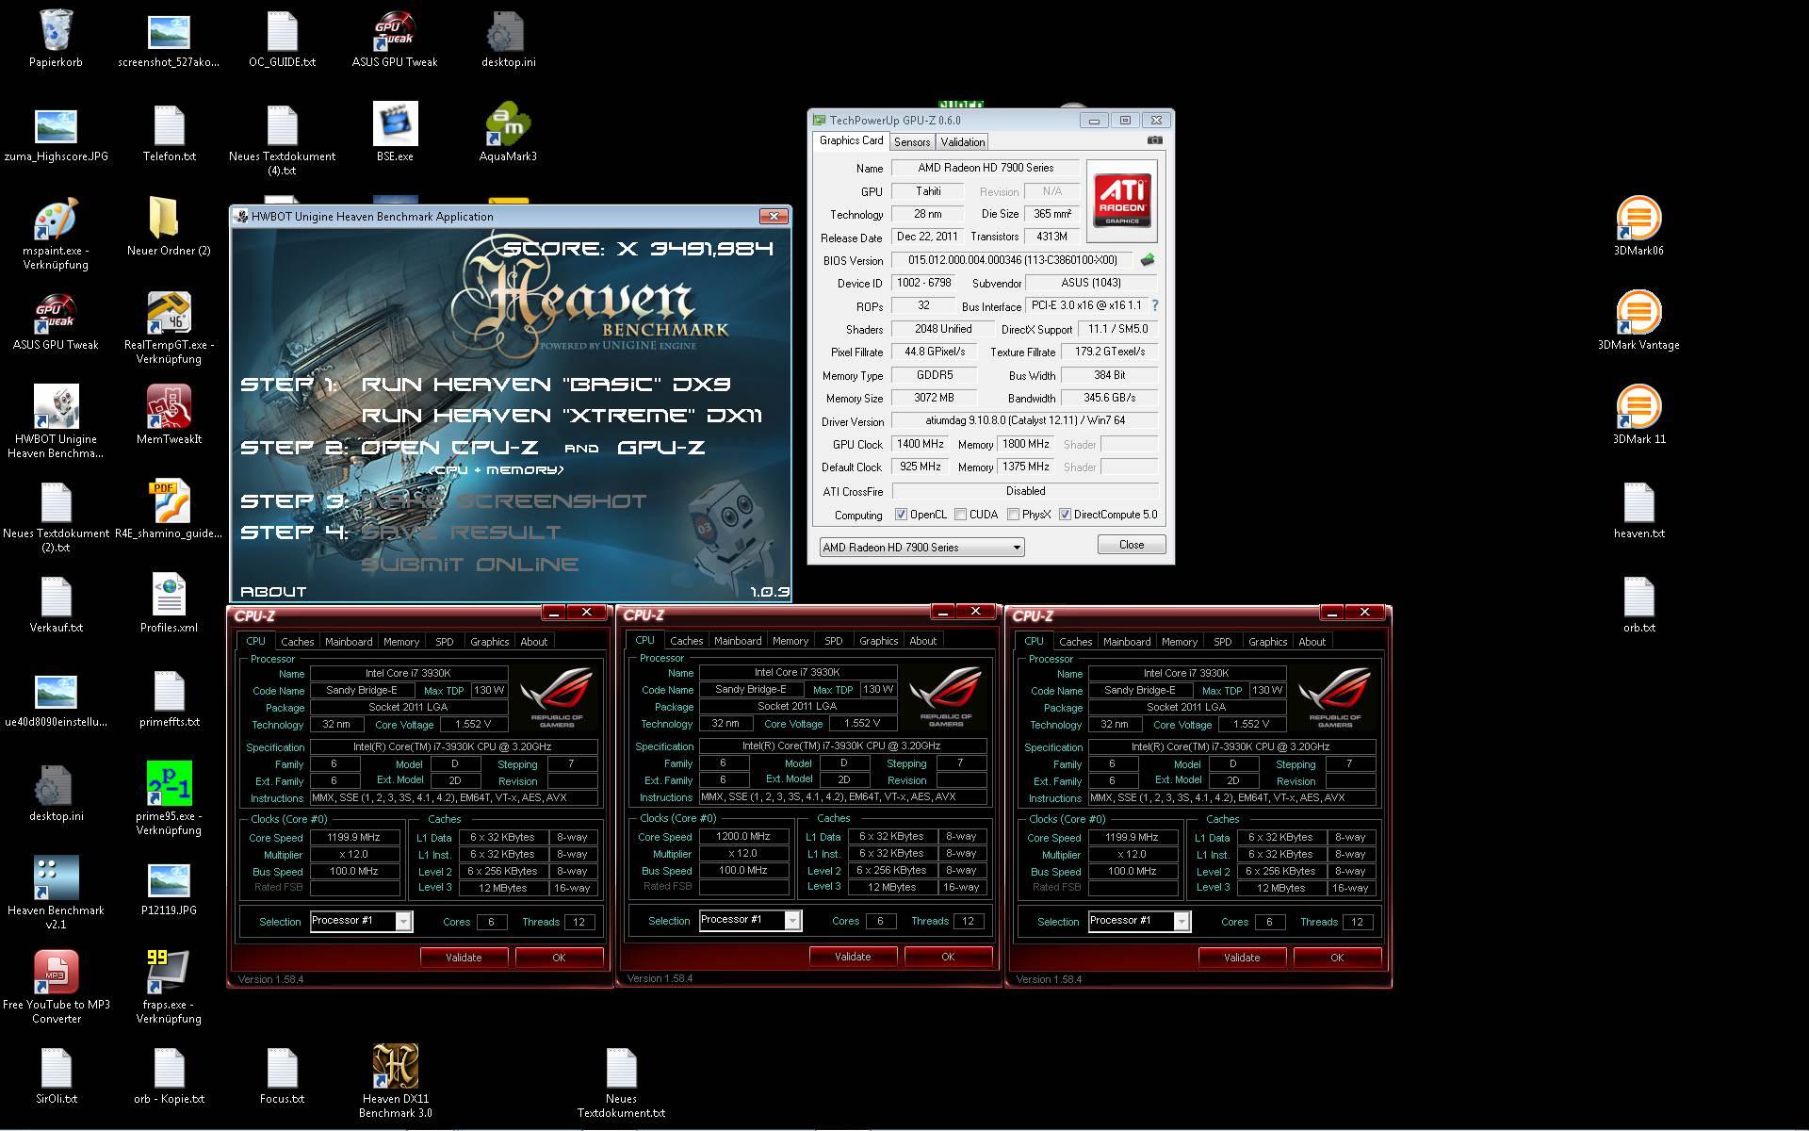1809x1131 pixels.
Task: Click Close button in GPU-Z window
Action: coord(1132,545)
